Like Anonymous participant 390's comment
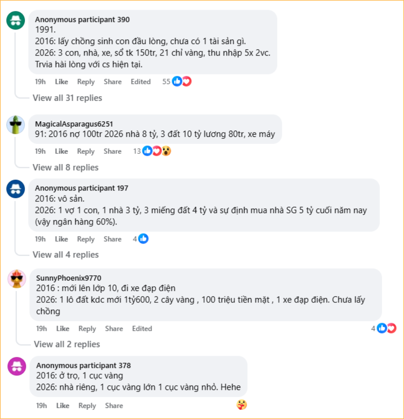Viewport: 404px width, 419px height. point(61,82)
